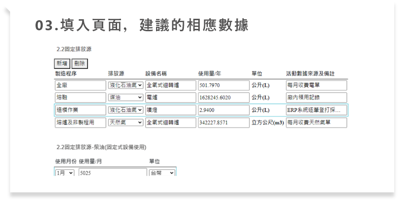This screenshot has width=399, height=201.
Task: Click the 刪除 button
Action: 80,63
